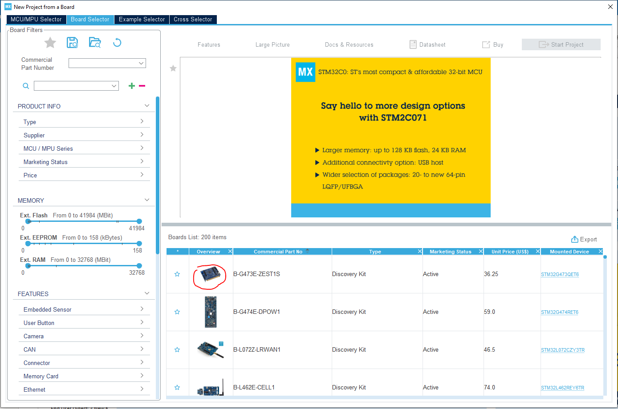Add a new search filter criterion
The image size is (618, 409).
click(131, 85)
